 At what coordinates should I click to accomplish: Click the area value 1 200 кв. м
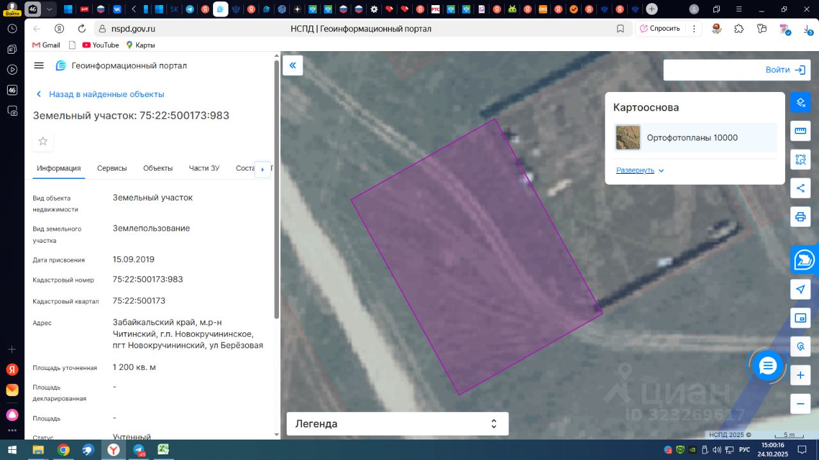coord(134,367)
